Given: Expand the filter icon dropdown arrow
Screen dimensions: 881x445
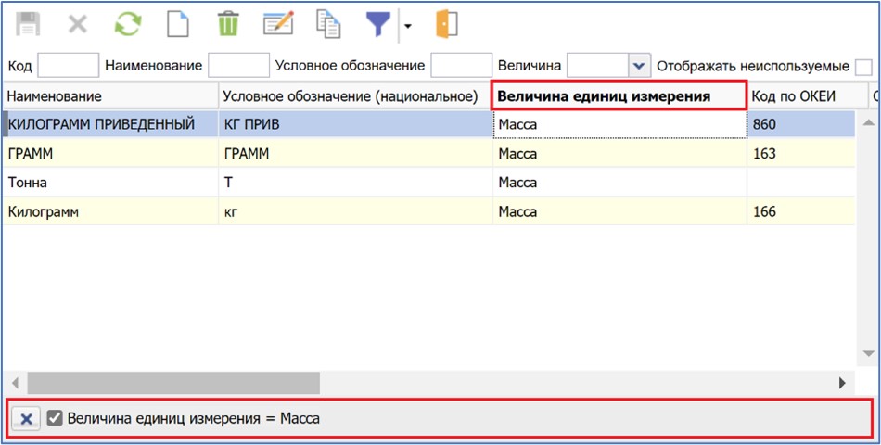Looking at the screenshot, I should [x=406, y=26].
